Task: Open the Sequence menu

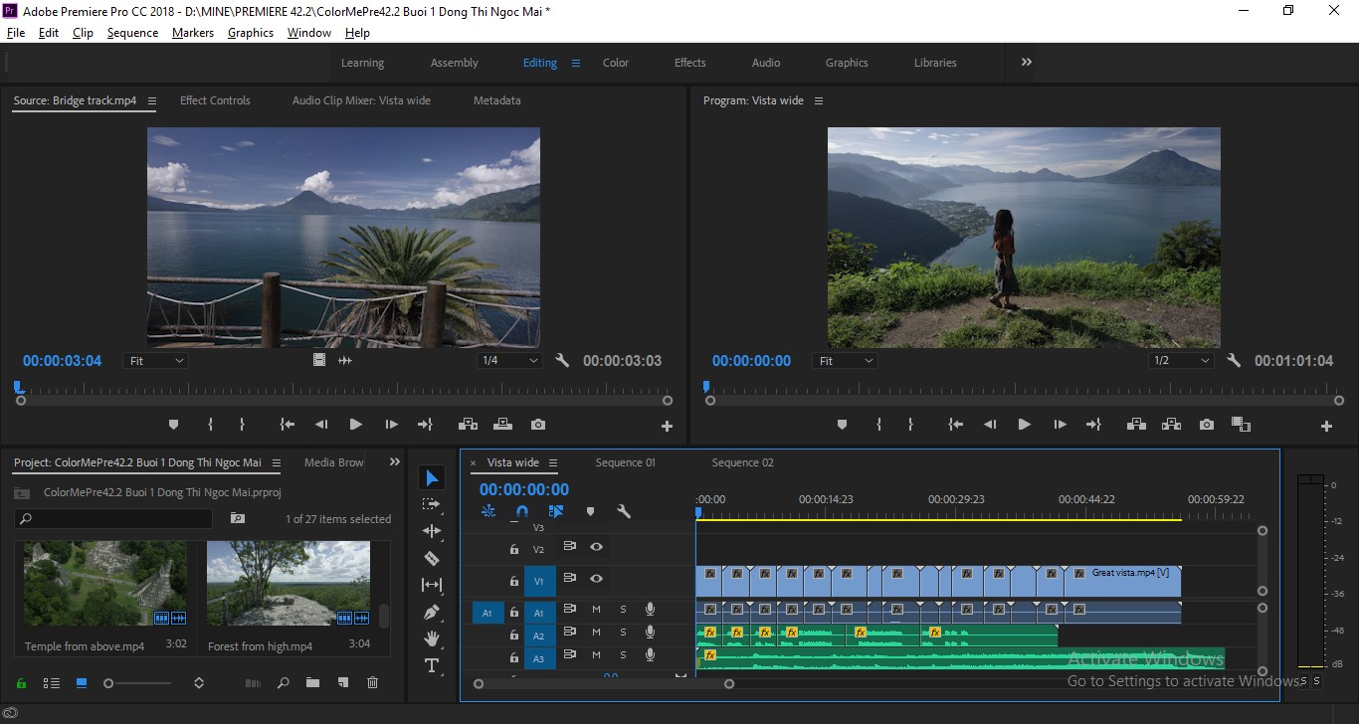Action: [x=132, y=33]
